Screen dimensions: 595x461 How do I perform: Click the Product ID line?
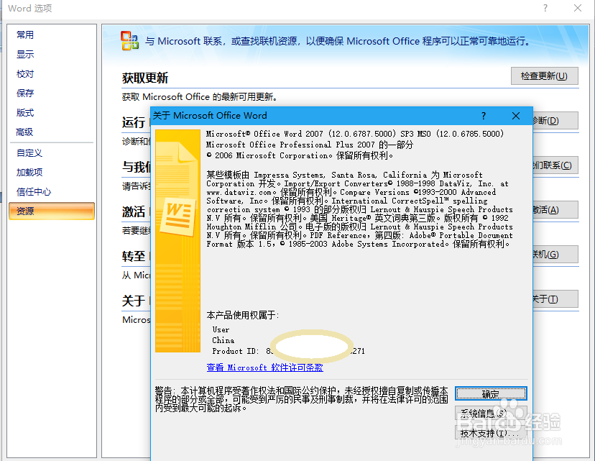288,351
